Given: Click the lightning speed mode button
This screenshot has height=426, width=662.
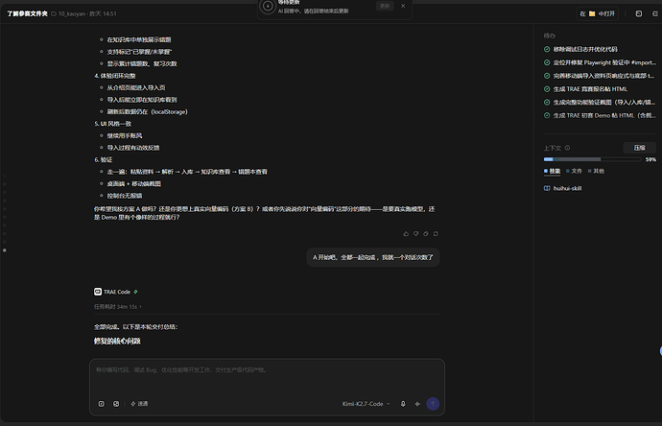Looking at the screenshot, I should tap(139, 404).
